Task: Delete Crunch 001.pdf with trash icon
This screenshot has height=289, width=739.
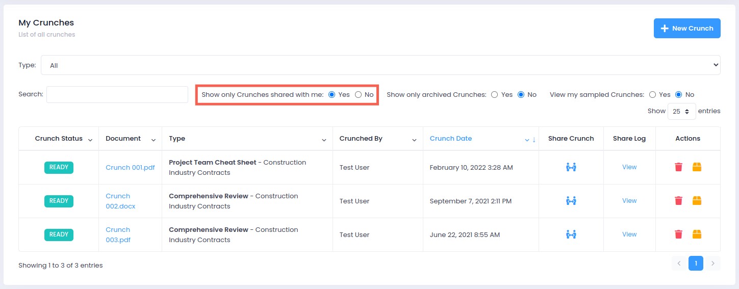Action: click(x=678, y=167)
